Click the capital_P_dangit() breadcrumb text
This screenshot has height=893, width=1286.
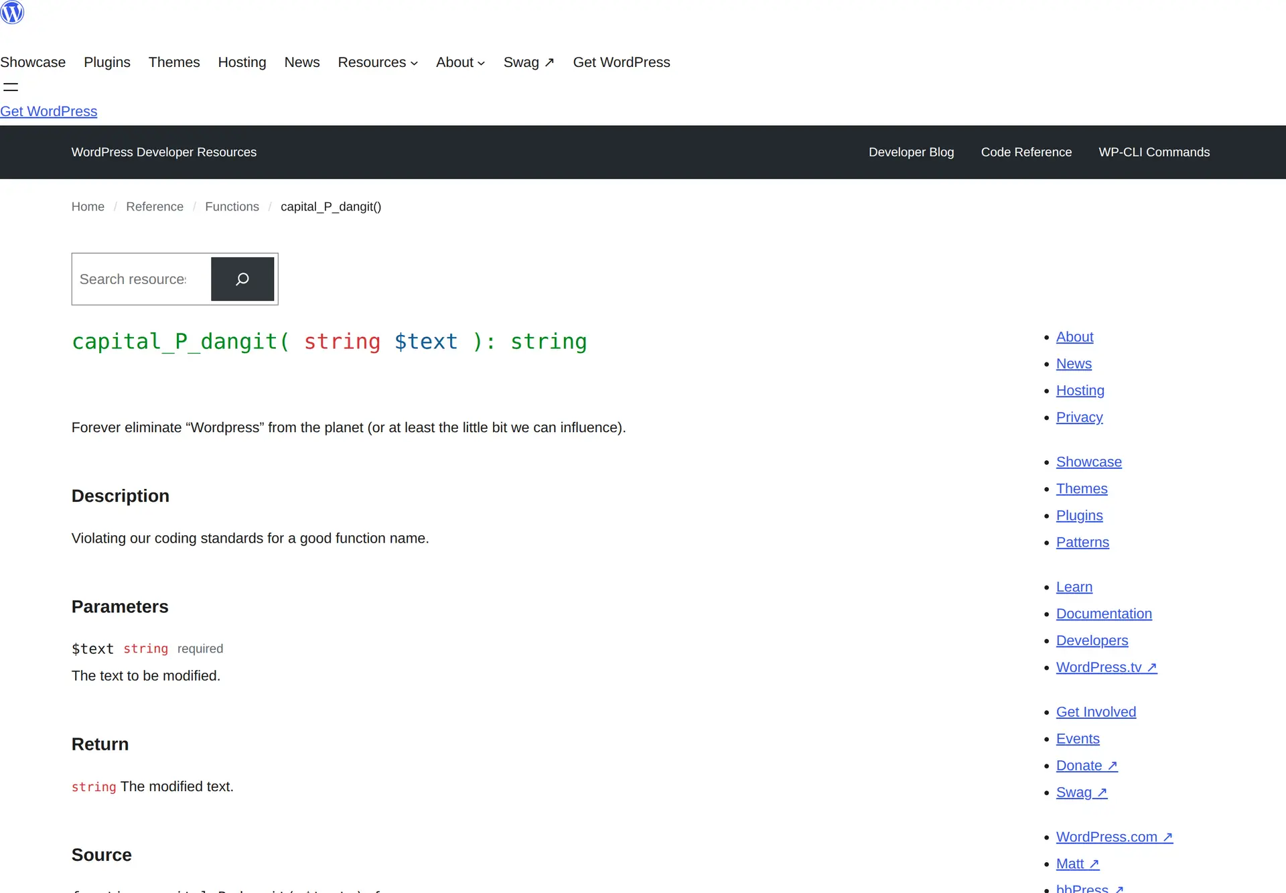click(331, 206)
